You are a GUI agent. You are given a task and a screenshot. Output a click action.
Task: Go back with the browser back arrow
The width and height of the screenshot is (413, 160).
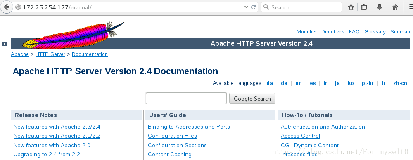click(x=6, y=7)
